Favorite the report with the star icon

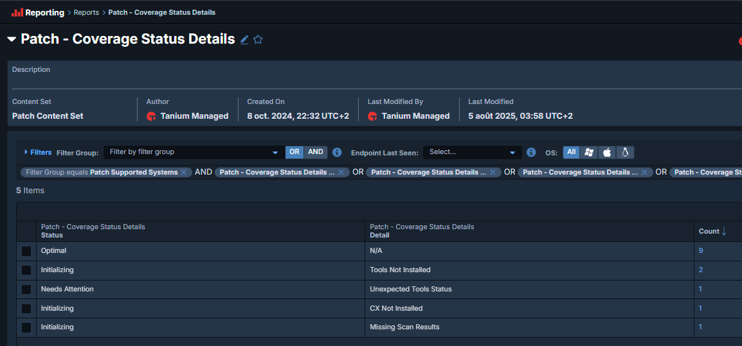(258, 40)
